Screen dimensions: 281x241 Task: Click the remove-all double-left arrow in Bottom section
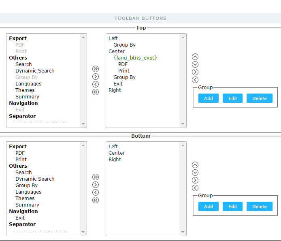(x=96, y=200)
